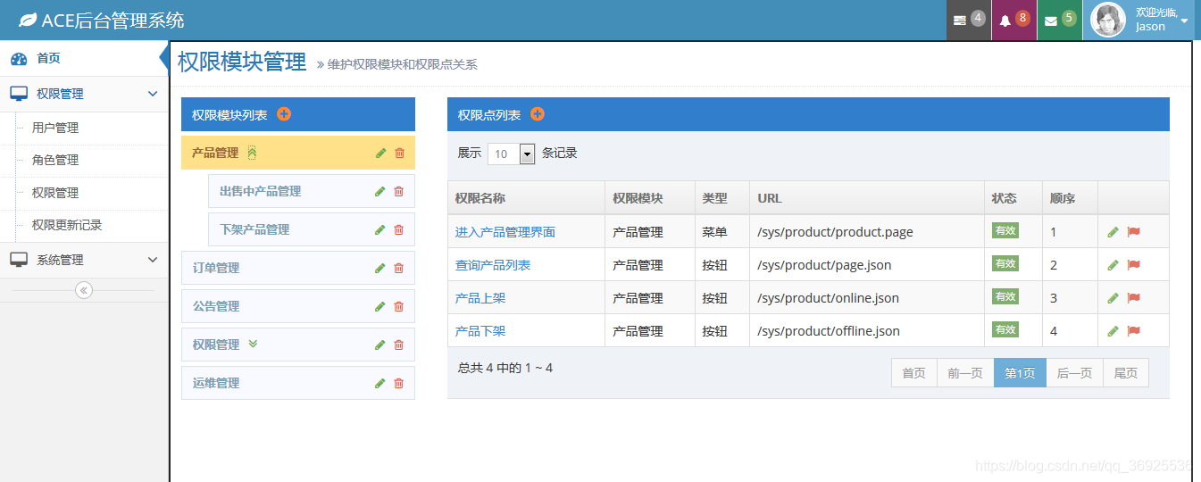This screenshot has width=1201, height=482.
Task: Open the 进入产品管理界面 permission link
Action: (505, 232)
